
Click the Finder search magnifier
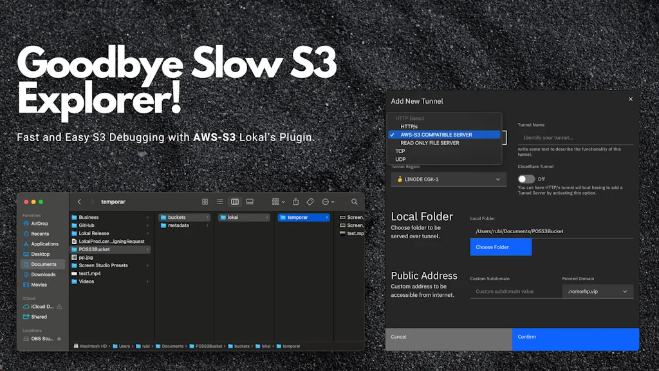(x=354, y=202)
